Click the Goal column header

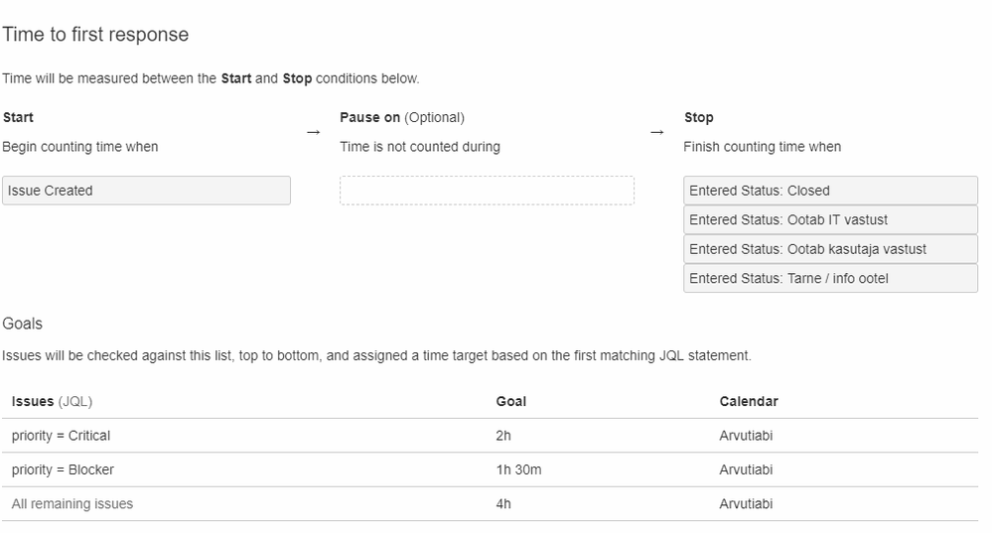pyautogui.click(x=511, y=402)
